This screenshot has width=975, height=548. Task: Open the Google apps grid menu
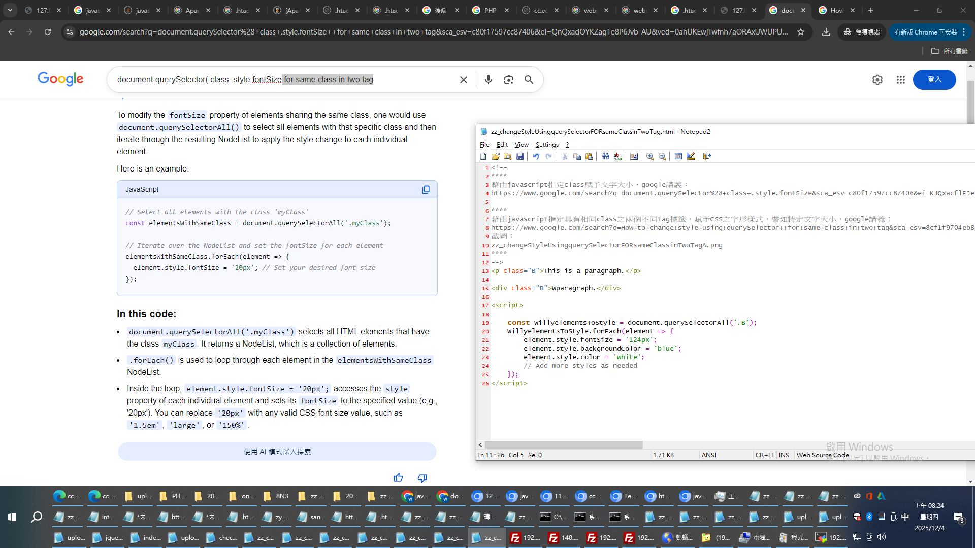click(x=900, y=80)
